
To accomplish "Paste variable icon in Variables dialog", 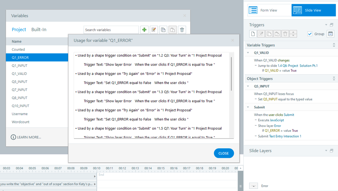I will pos(173,30).
